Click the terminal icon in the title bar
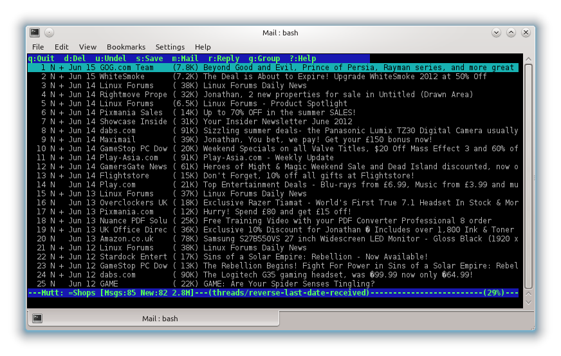Screen dimensions: 561x356 [35, 33]
